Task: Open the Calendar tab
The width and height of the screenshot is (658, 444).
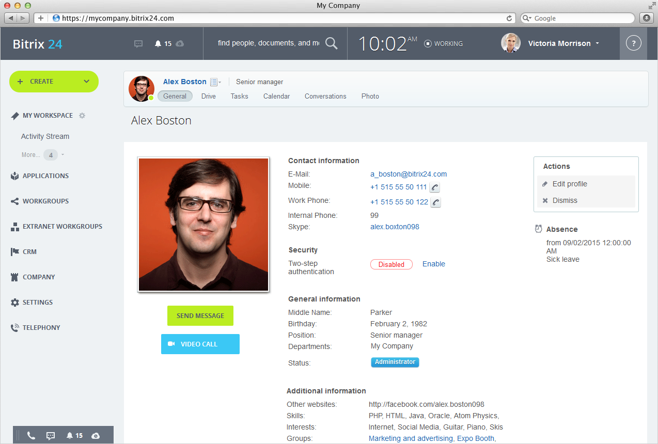Action: [276, 96]
